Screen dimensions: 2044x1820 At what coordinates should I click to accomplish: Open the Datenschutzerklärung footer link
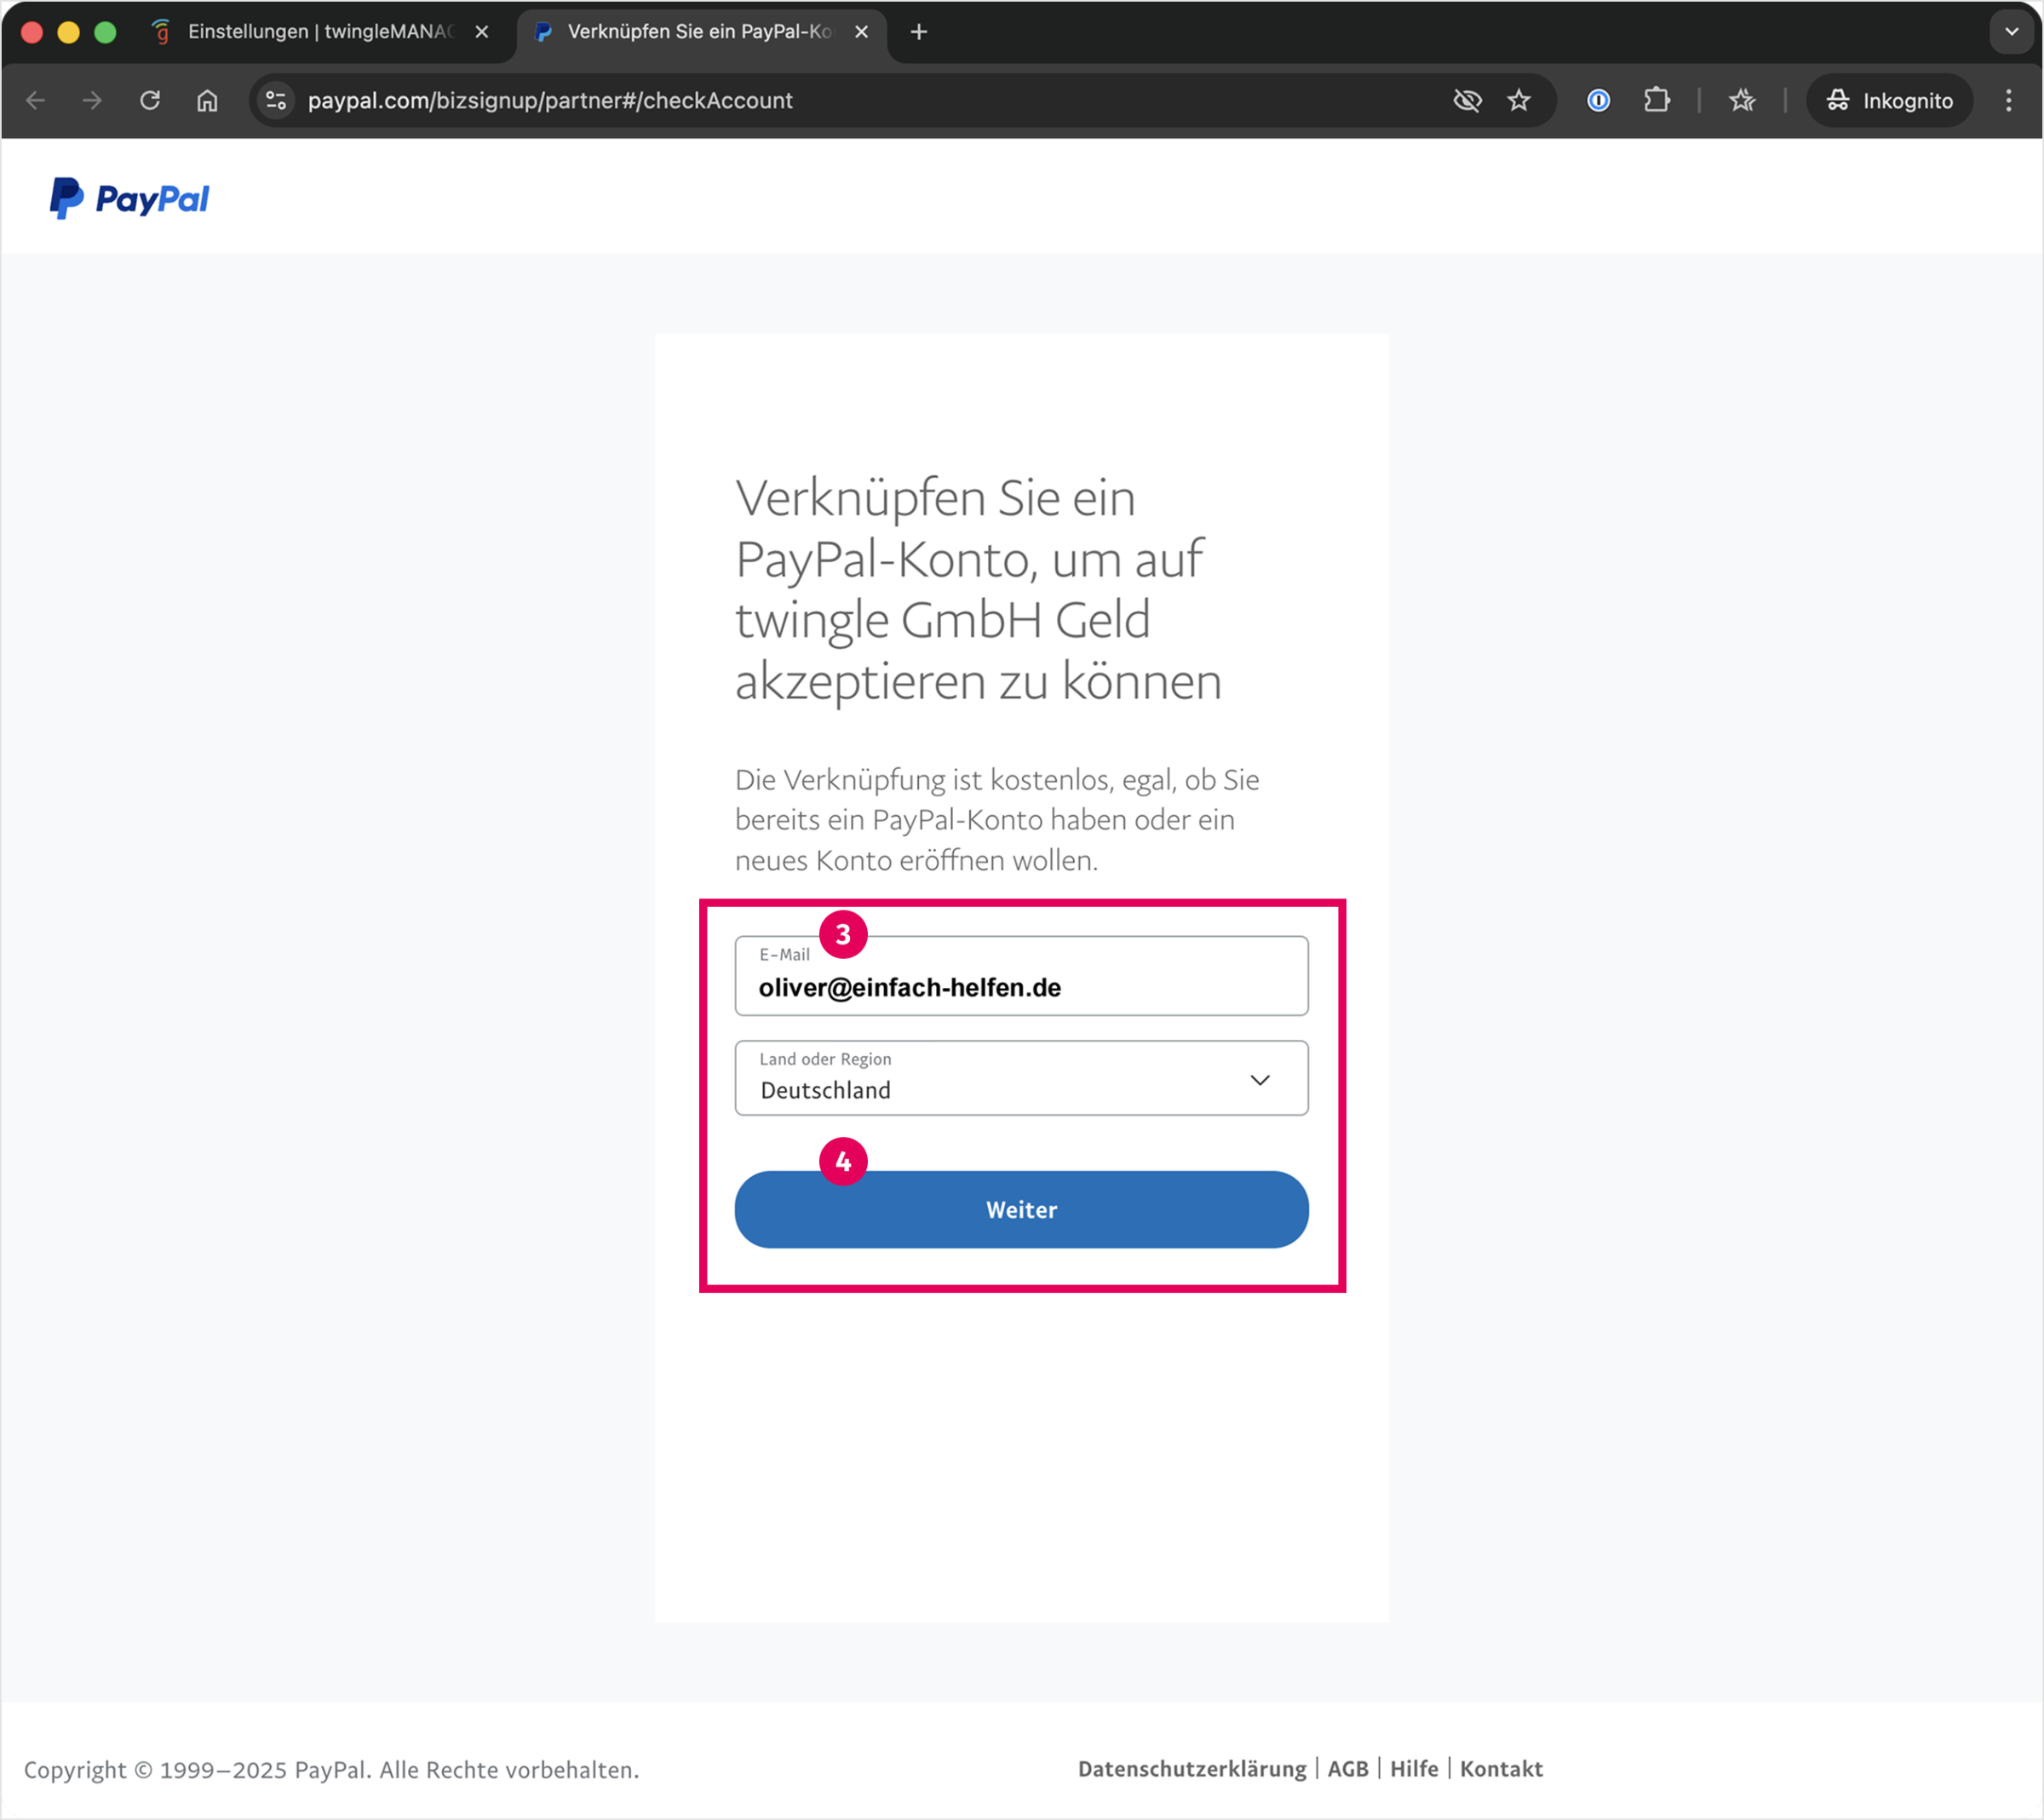coord(1191,1769)
